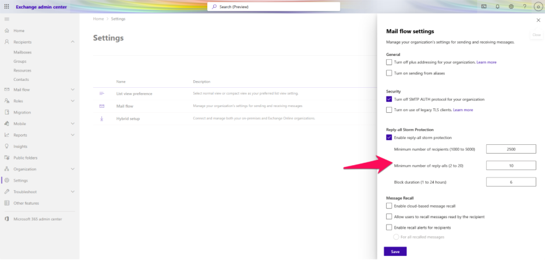Enable turn off plus addressing checkbox
Image resolution: width=545 pixels, height=260 pixels.
(x=389, y=62)
